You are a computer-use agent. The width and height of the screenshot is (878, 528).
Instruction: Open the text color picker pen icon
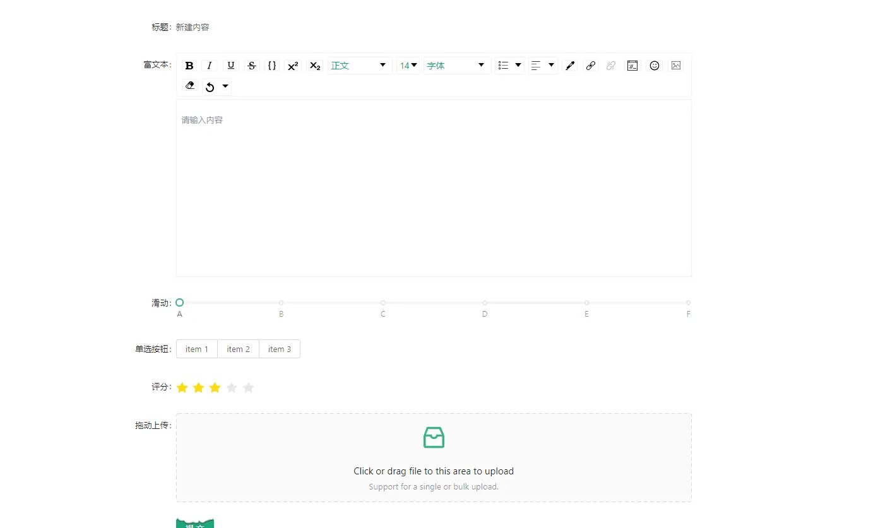pos(570,66)
